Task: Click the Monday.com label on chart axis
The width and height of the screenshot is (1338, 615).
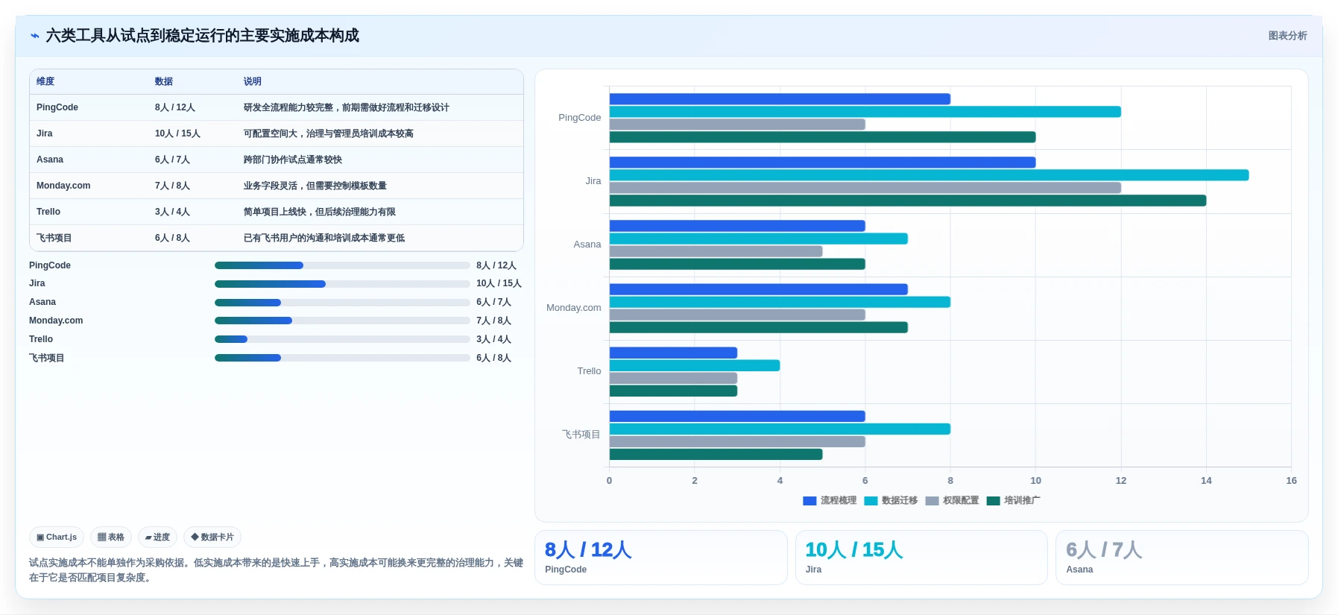Action: pos(573,308)
